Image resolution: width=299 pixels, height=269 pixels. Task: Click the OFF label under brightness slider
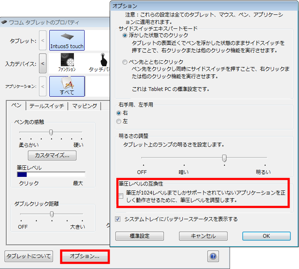coord(142,172)
